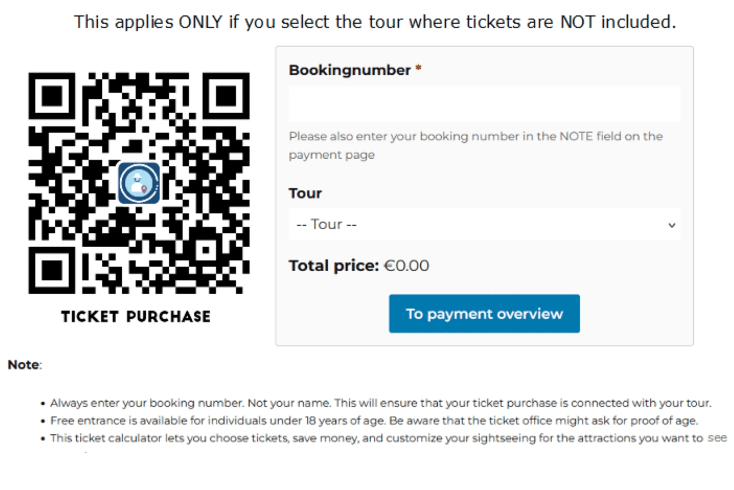The width and height of the screenshot is (734, 490).
Task: Click the QR code's top-left finder square
Action: coord(52,96)
